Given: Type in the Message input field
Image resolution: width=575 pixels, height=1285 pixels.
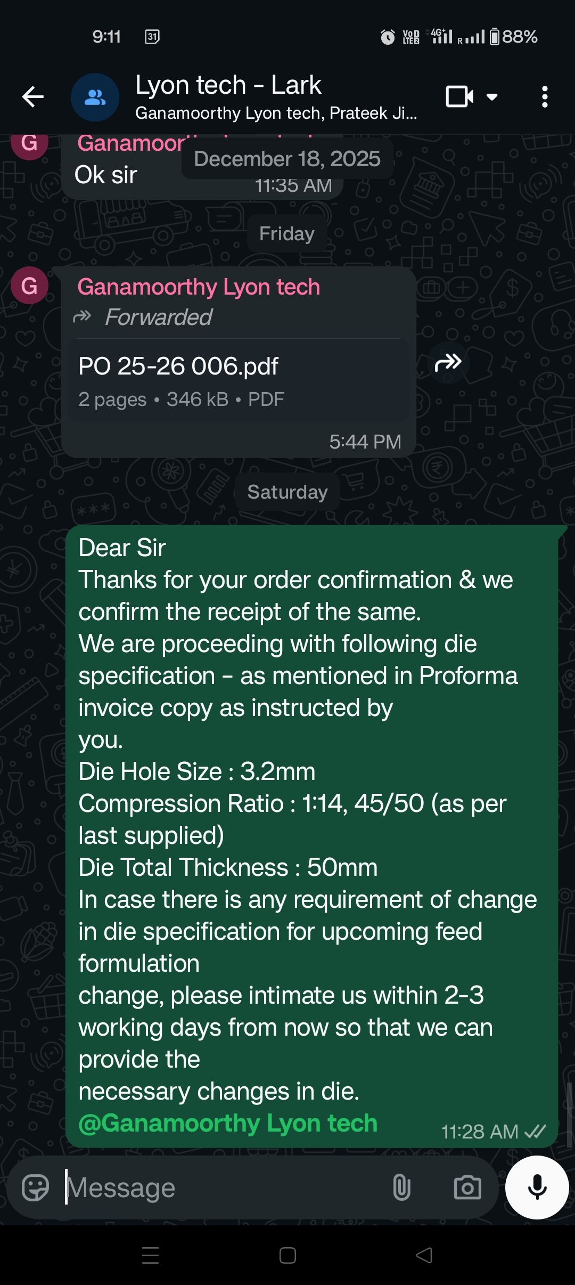Looking at the screenshot, I should pyautogui.click(x=224, y=1188).
